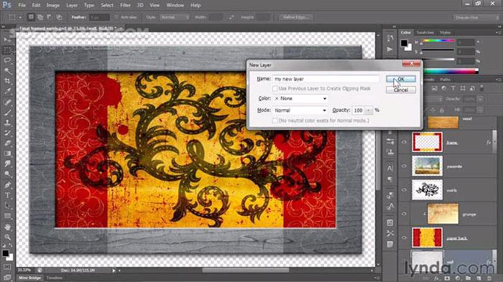Toggle the neutral color checkbox

(274, 121)
